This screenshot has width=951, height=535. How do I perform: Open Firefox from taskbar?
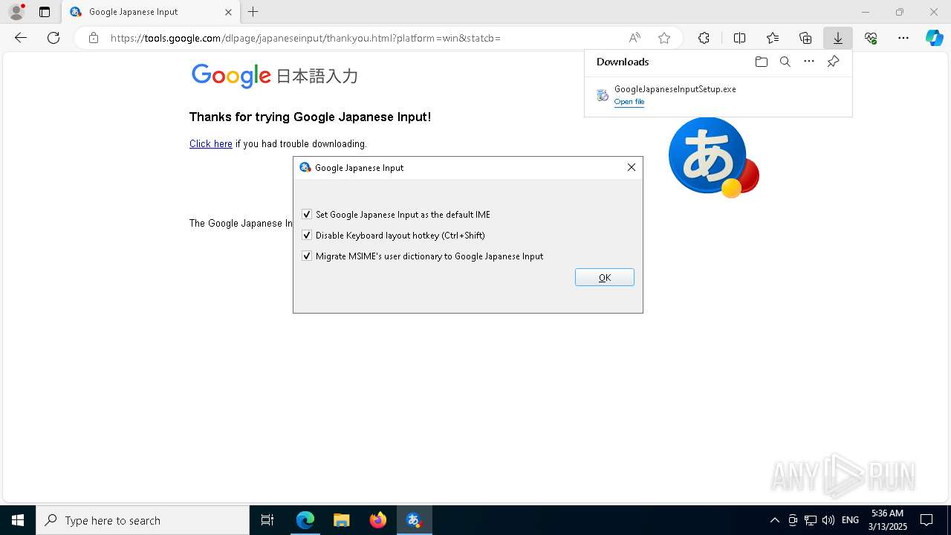coord(377,520)
